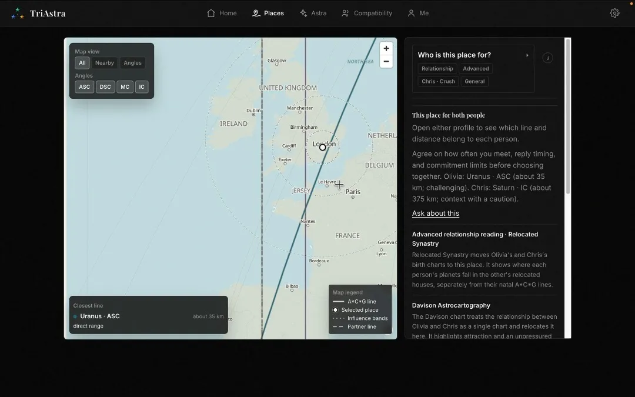
Task: Click the Le Havre city label
Action: click(327, 182)
